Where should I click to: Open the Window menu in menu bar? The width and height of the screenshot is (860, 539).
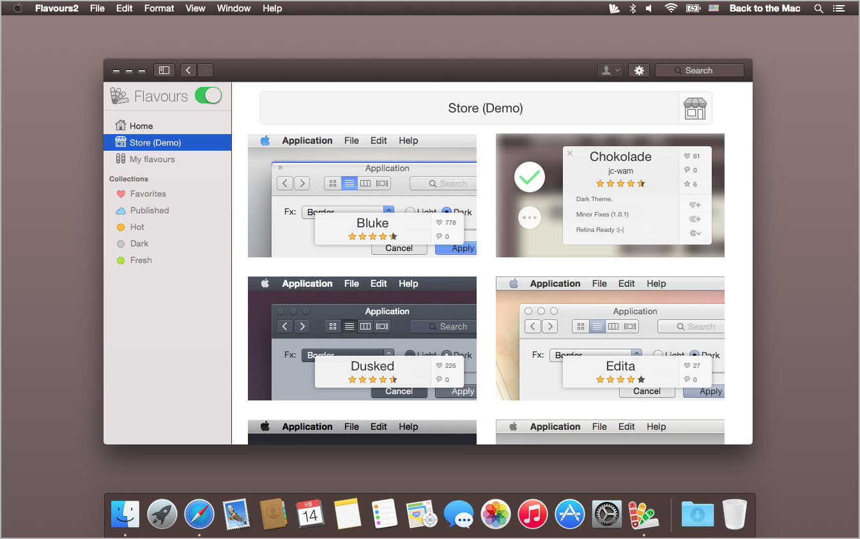pos(233,8)
